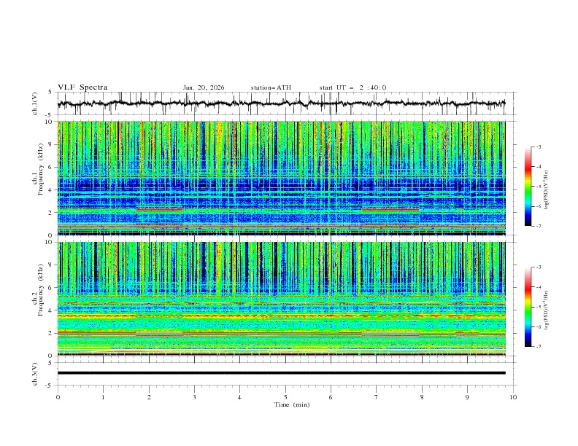
Task: Click the "Time (min)" axis label
Action: click(x=292, y=404)
